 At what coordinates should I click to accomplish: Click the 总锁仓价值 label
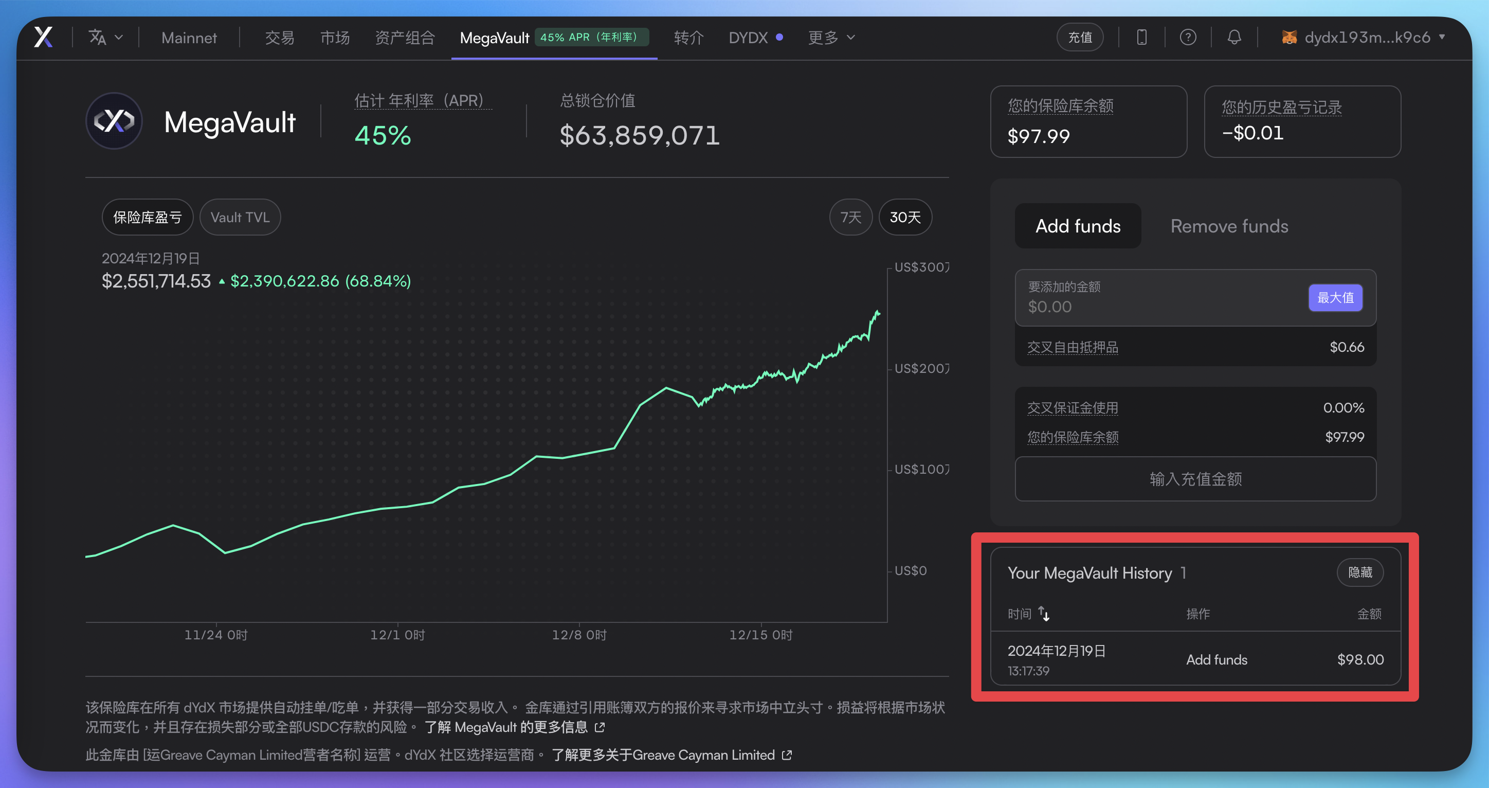[x=597, y=100]
